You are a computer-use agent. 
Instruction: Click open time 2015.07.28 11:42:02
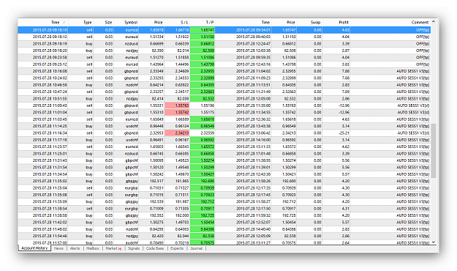pyautogui.click(x=50, y=222)
